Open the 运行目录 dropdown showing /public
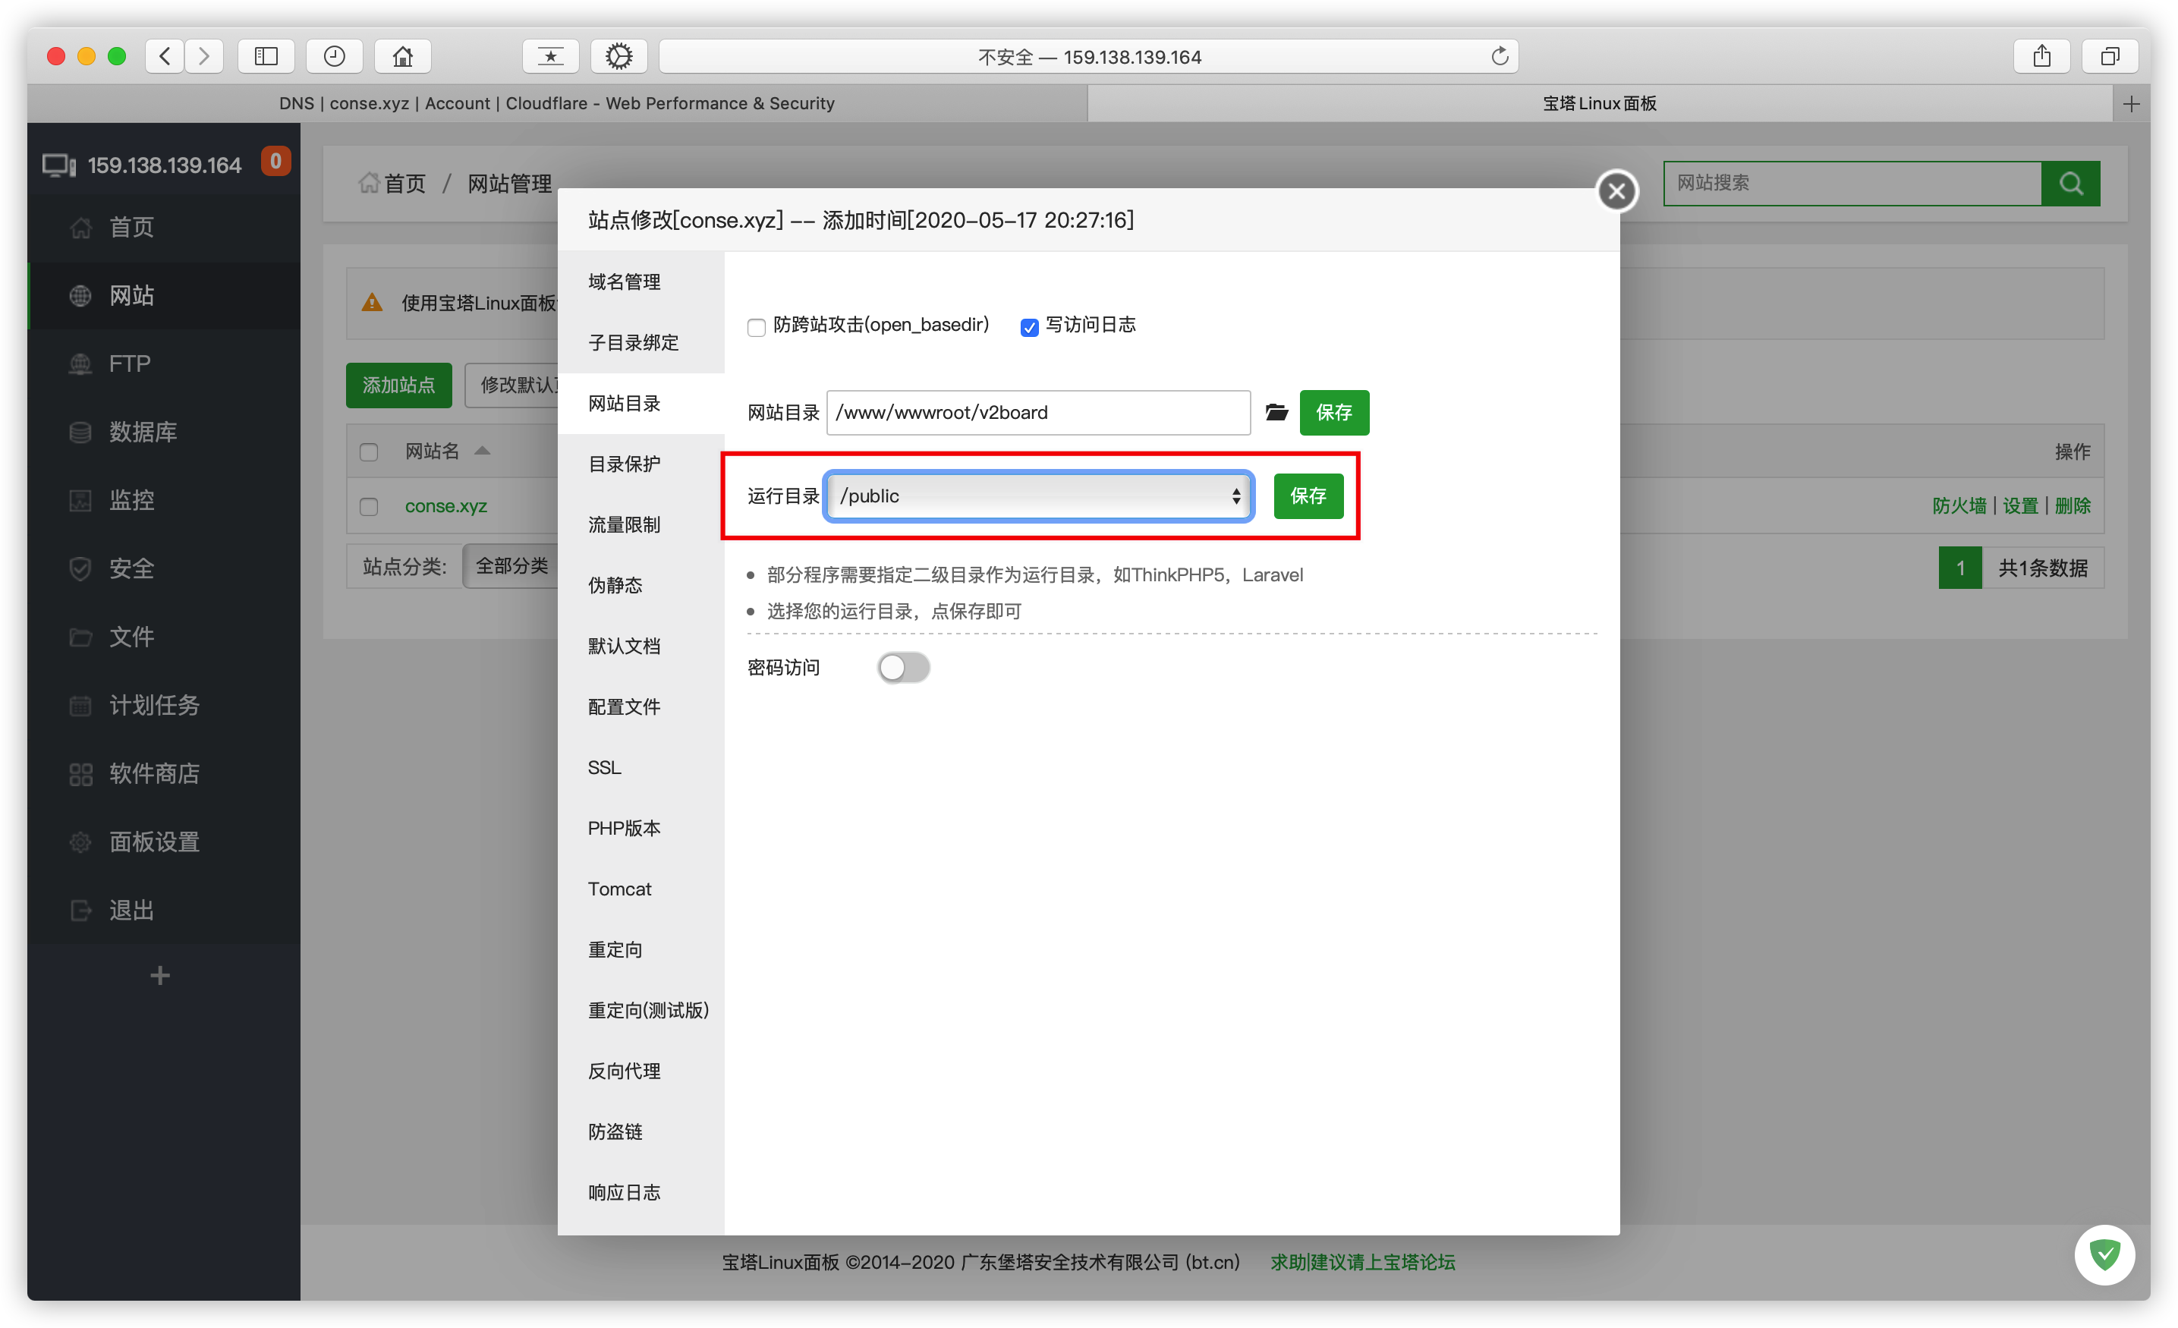The image size is (2178, 1328). [1039, 496]
